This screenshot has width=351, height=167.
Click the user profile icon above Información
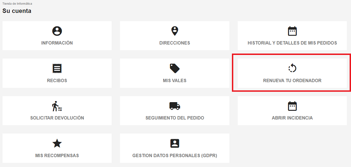57,31
